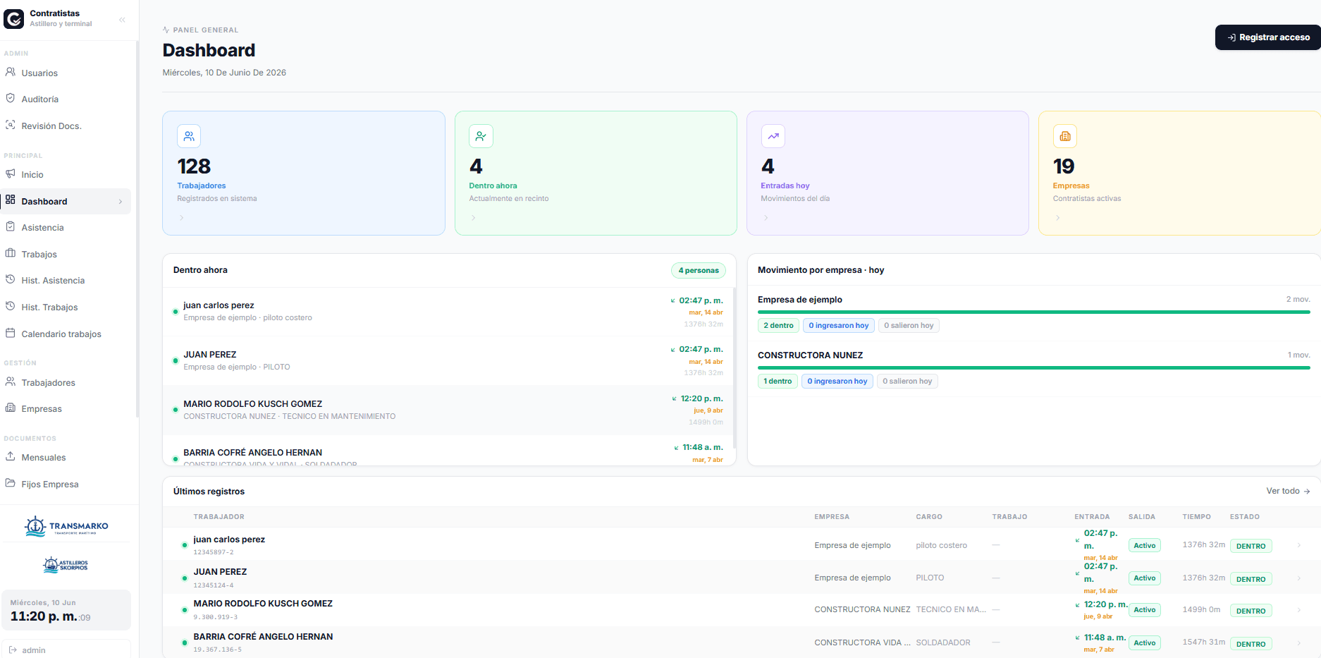
Task: Click the Auditoría shield icon
Action: (10, 99)
